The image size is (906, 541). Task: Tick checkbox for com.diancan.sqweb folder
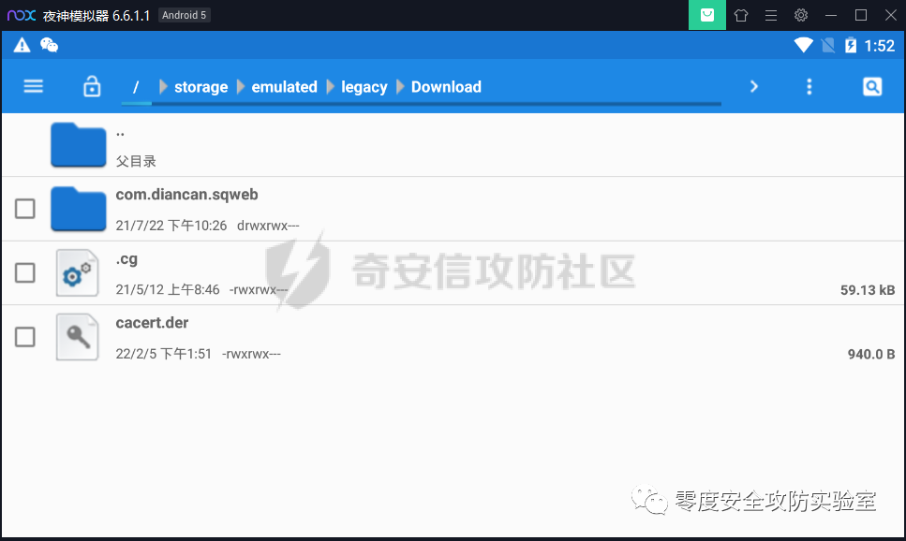tap(25, 209)
